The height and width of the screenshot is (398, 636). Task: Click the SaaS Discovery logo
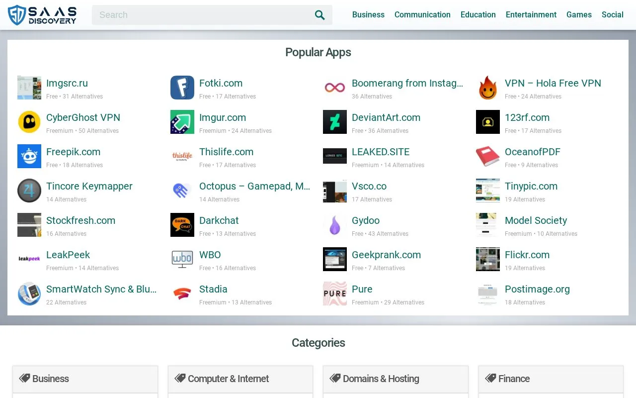click(42, 15)
